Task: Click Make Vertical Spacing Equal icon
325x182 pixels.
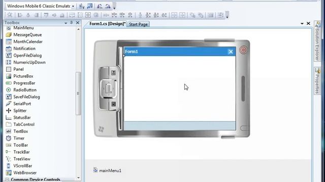Action: point(140,15)
